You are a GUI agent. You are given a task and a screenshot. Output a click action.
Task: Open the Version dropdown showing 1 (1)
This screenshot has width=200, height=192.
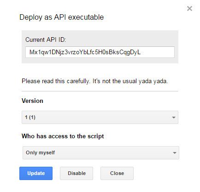100,117
